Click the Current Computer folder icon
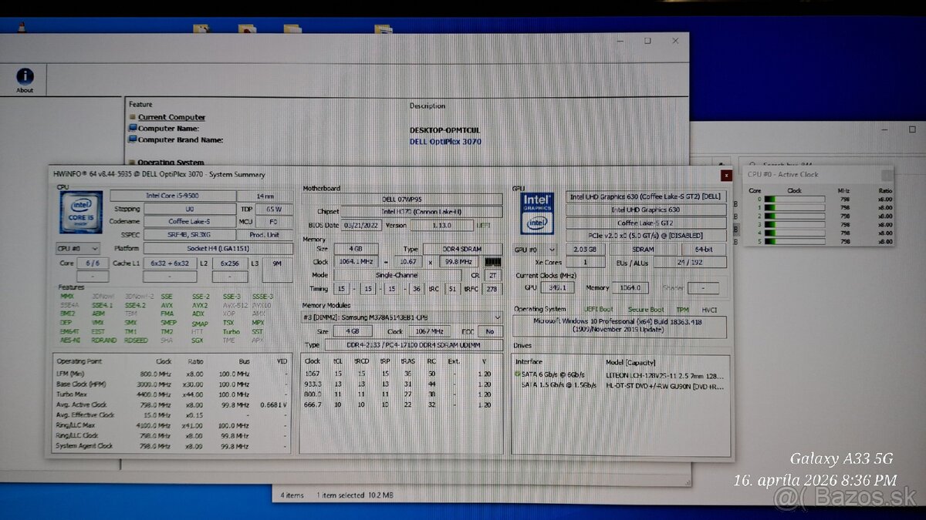 tap(133, 116)
